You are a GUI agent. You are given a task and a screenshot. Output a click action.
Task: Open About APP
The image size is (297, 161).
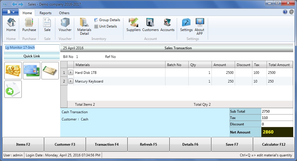(199, 26)
